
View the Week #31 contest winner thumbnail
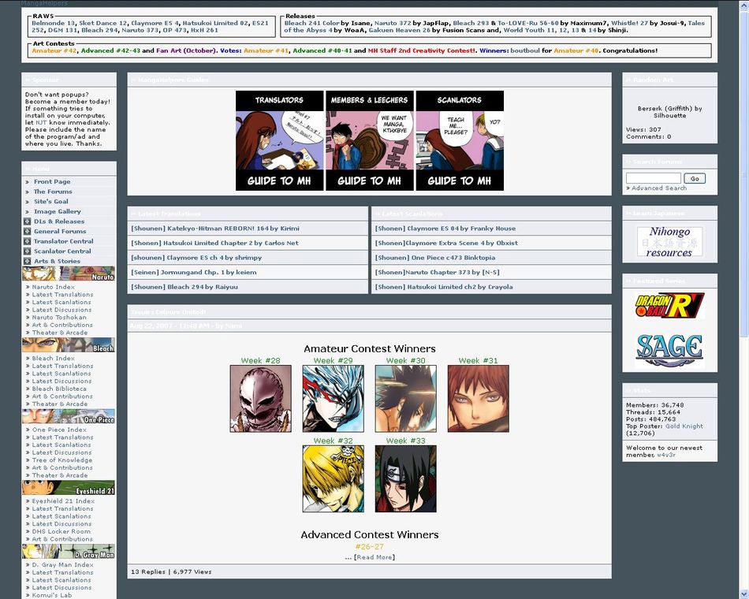(478, 399)
